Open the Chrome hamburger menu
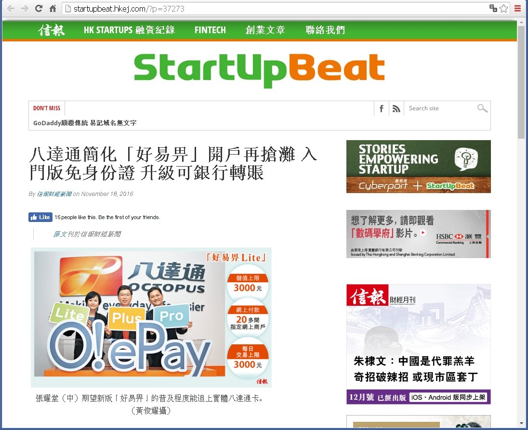 (x=518, y=9)
